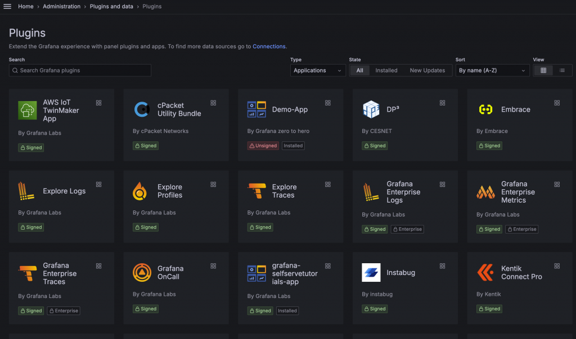Click app-type icon on Instabug card

tap(442, 265)
